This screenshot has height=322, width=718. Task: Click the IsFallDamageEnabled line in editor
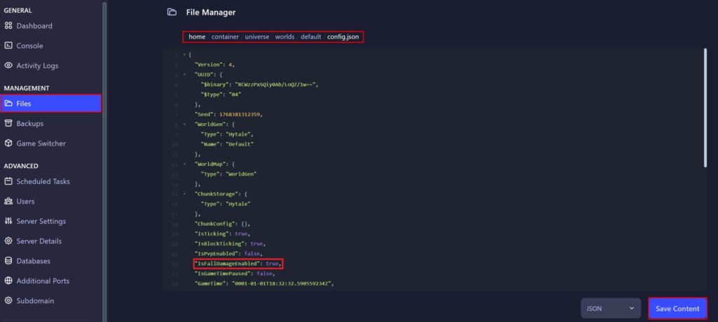238,264
